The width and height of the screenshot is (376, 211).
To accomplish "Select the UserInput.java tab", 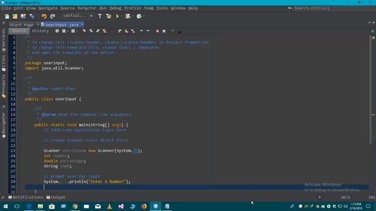I will [62, 25].
